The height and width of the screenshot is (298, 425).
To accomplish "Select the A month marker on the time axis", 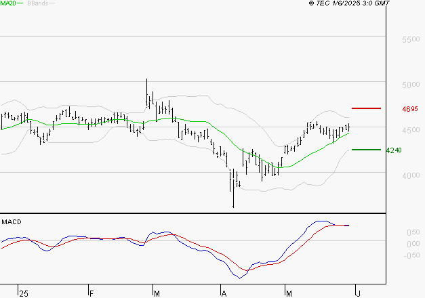I will (x=223, y=293).
